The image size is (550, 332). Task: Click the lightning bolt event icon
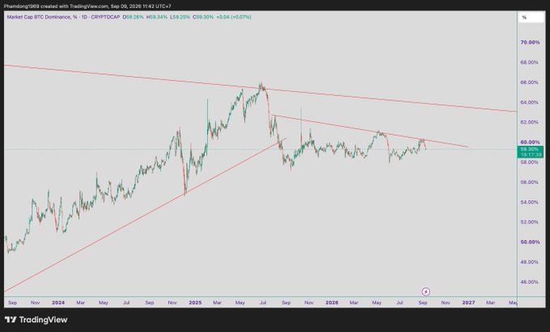pyautogui.click(x=425, y=292)
